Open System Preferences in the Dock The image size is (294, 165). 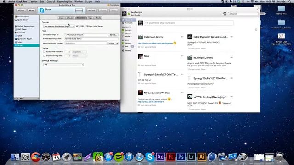[x=25, y=157]
